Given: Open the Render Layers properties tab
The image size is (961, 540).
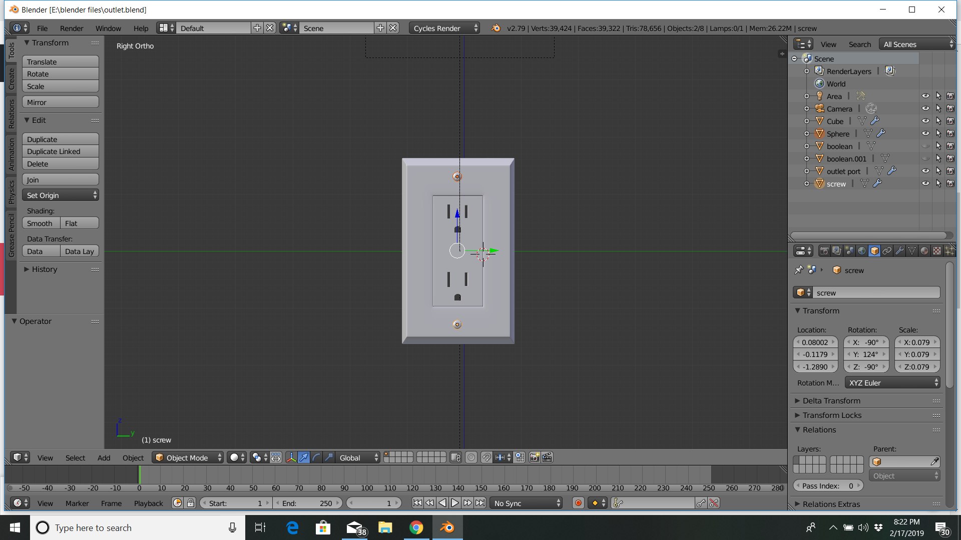Looking at the screenshot, I should (837, 251).
